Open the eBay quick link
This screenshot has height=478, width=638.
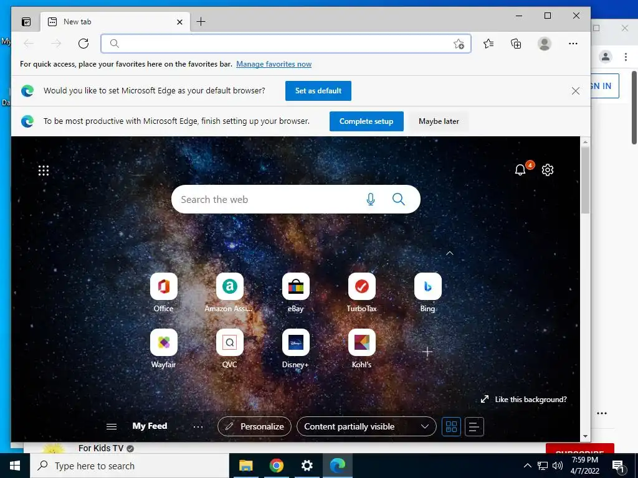296,293
